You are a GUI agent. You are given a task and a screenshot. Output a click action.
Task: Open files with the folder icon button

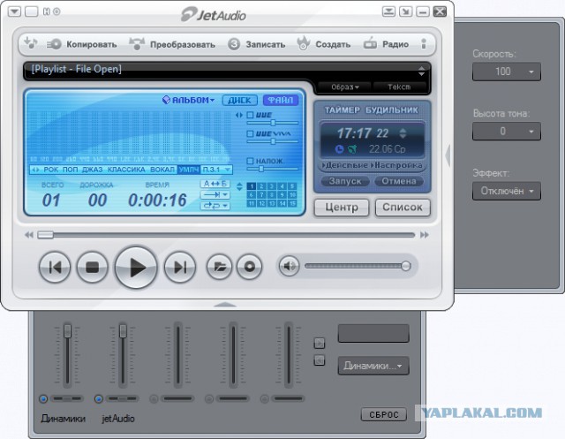click(x=219, y=267)
